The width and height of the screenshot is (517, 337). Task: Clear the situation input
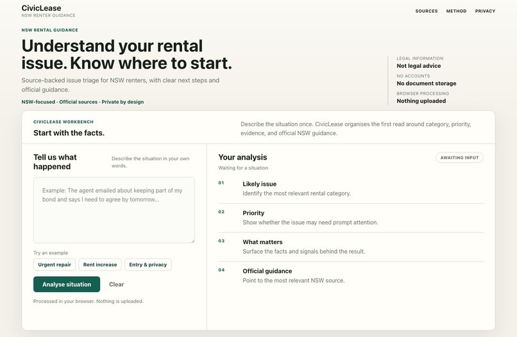pyautogui.click(x=116, y=284)
